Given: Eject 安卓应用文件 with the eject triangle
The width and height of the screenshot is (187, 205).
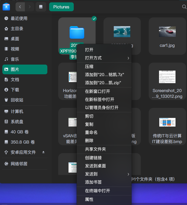Looking at the screenshot, I should (x=43, y=152).
